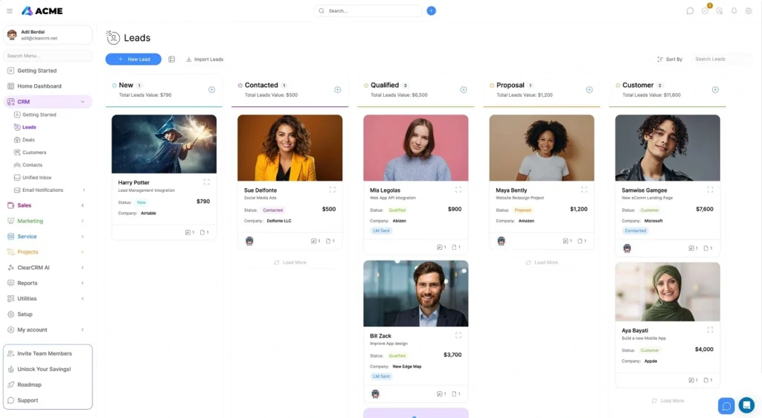The image size is (762, 418).
Task: Expand Aya Bayati card fullscreen icon
Action: click(x=710, y=330)
